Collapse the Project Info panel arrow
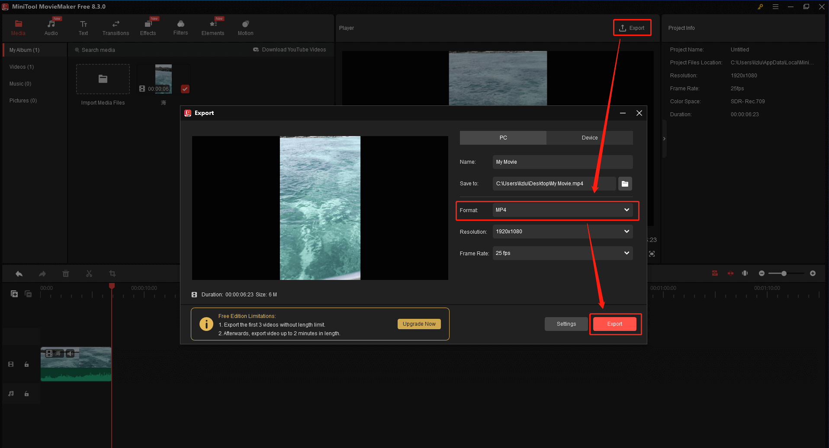The width and height of the screenshot is (829, 448). click(664, 139)
